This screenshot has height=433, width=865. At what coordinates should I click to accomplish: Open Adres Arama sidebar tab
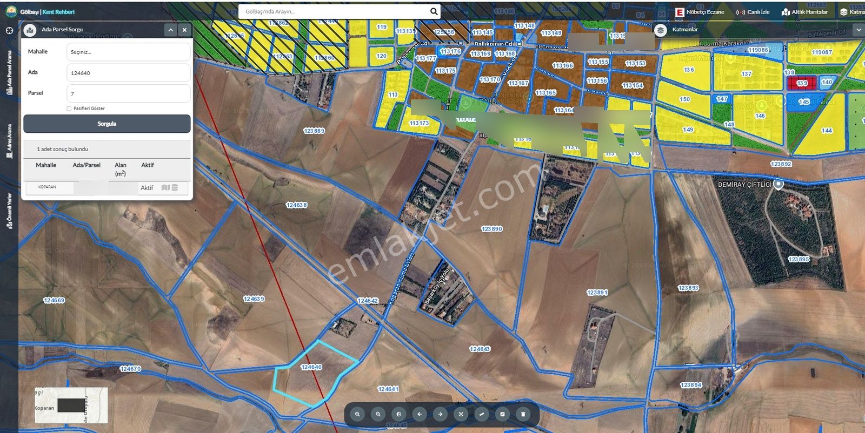tap(9, 141)
